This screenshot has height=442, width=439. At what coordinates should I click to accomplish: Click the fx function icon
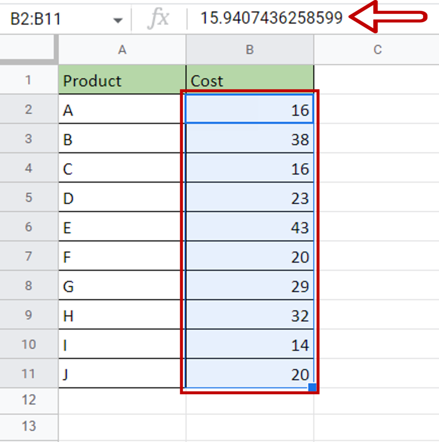159,19
